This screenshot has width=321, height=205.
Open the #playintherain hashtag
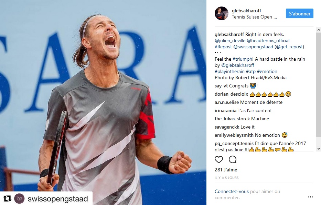229,71
